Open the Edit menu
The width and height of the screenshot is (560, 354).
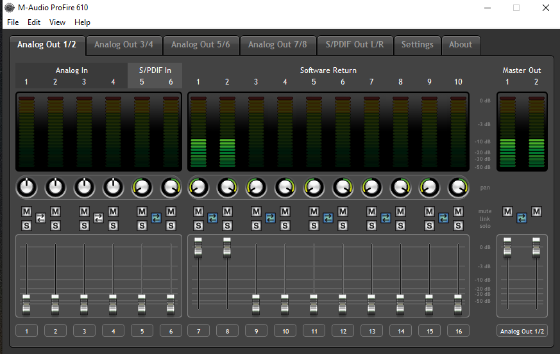[x=34, y=22]
